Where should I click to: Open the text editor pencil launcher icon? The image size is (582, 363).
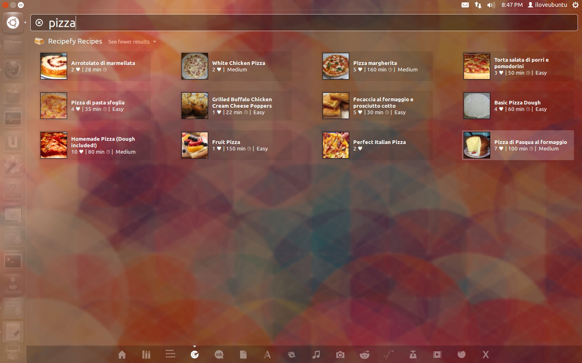[x=13, y=332]
